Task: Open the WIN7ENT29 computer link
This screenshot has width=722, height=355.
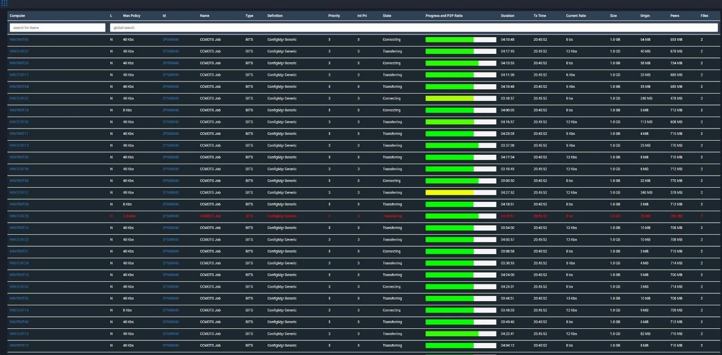Action: [19, 216]
